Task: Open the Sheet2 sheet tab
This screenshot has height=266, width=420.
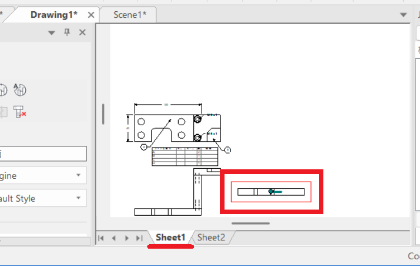Action: (211, 237)
